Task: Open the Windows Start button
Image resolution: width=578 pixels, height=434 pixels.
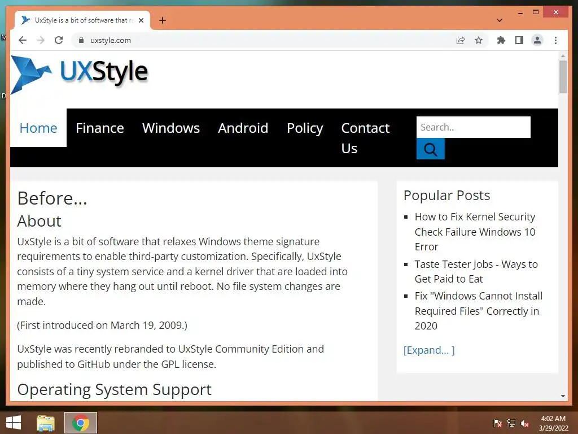Action: click(x=14, y=423)
